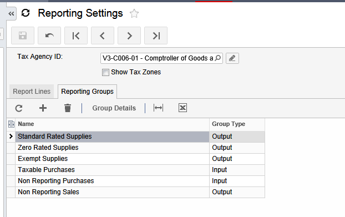Select the Reporting Groups tab
This screenshot has width=345, height=217.
[x=87, y=92]
